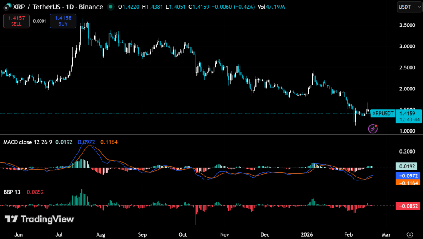Toggle the green MACD value 0.0192 tag
Viewport: 423px width, 239px height.
tap(407, 166)
